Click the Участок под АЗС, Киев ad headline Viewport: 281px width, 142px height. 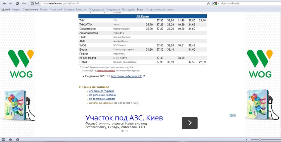[x=124, y=118]
